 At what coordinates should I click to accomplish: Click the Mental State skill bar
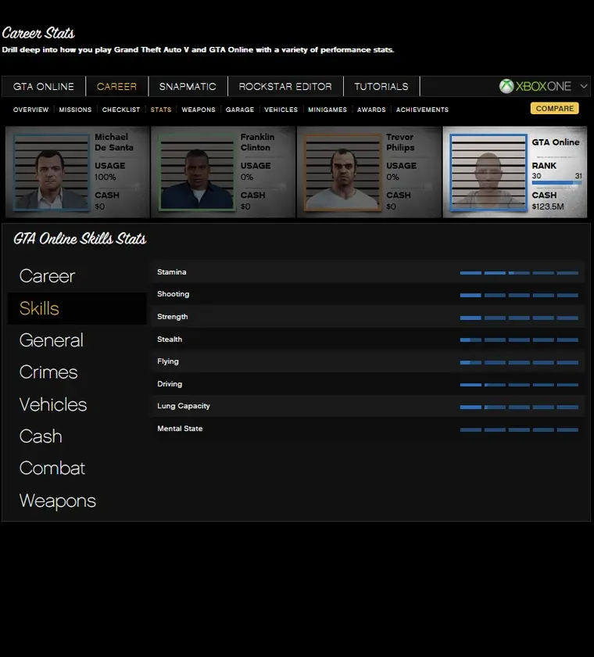(x=519, y=430)
